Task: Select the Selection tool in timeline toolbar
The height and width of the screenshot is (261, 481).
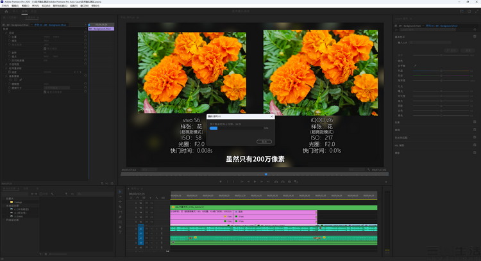Action: tap(120, 191)
